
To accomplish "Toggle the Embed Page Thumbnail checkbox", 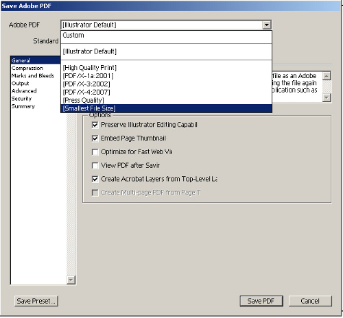I will click(x=95, y=138).
